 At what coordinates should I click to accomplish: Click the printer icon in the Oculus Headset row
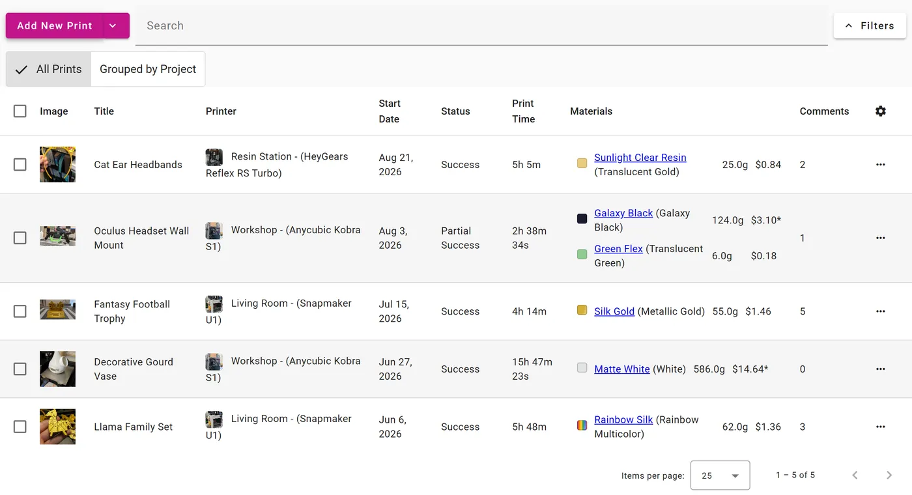pos(214,231)
